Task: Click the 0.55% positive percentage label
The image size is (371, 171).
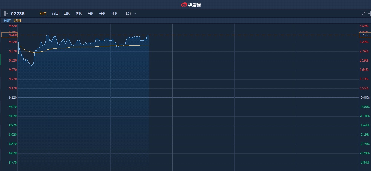Action: 364,88
